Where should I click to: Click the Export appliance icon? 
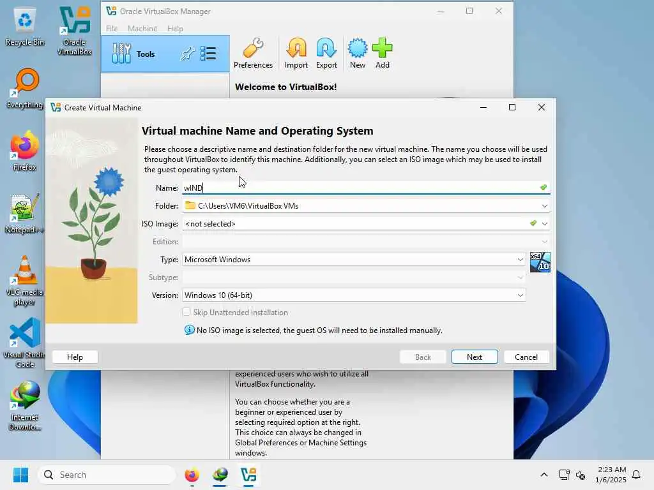(326, 53)
